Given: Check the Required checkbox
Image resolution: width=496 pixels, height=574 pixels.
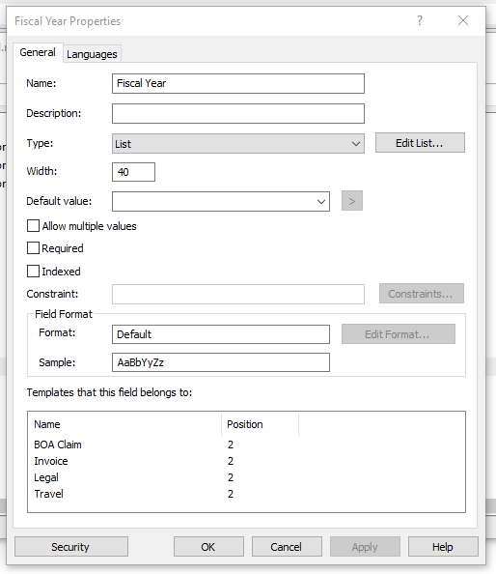Looking at the screenshot, I should (33, 248).
